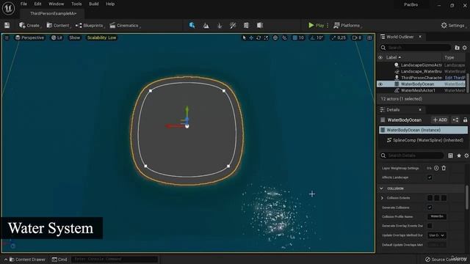The height and width of the screenshot is (264, 470).
Task: Collapse the Collision section
Action: 382,188
